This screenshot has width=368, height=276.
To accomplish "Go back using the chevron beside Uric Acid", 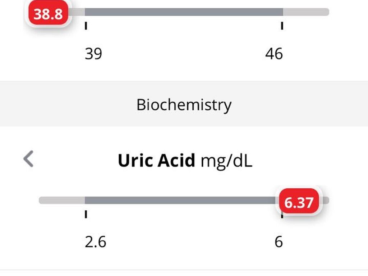I will point(28,158).
